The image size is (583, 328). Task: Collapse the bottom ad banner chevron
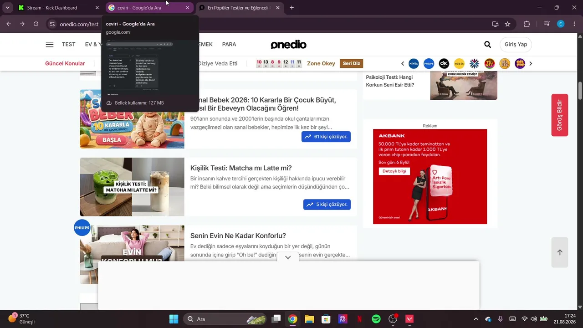pos(288,257)
